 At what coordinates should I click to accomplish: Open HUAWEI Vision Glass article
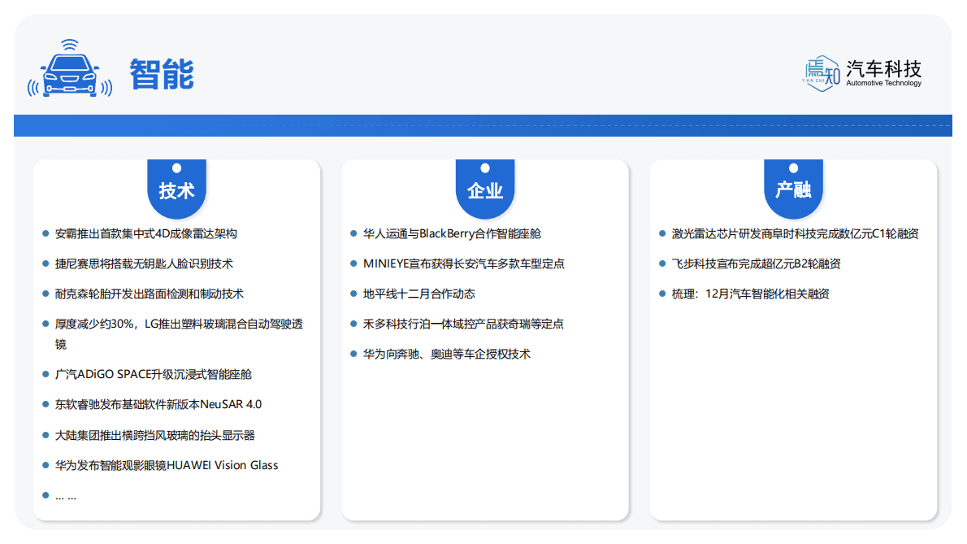point(166,466)
